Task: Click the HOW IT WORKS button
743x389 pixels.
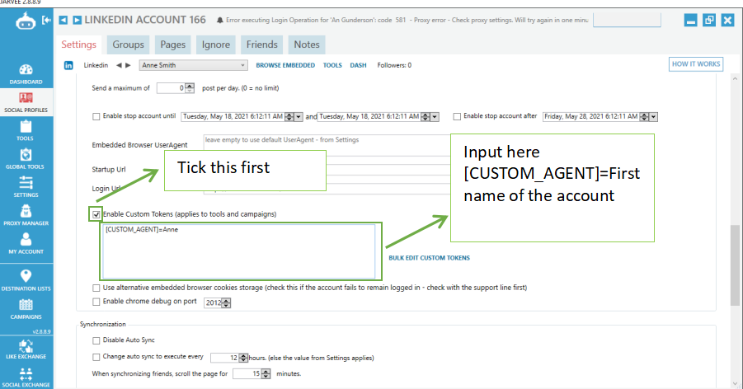Action: 696,64
